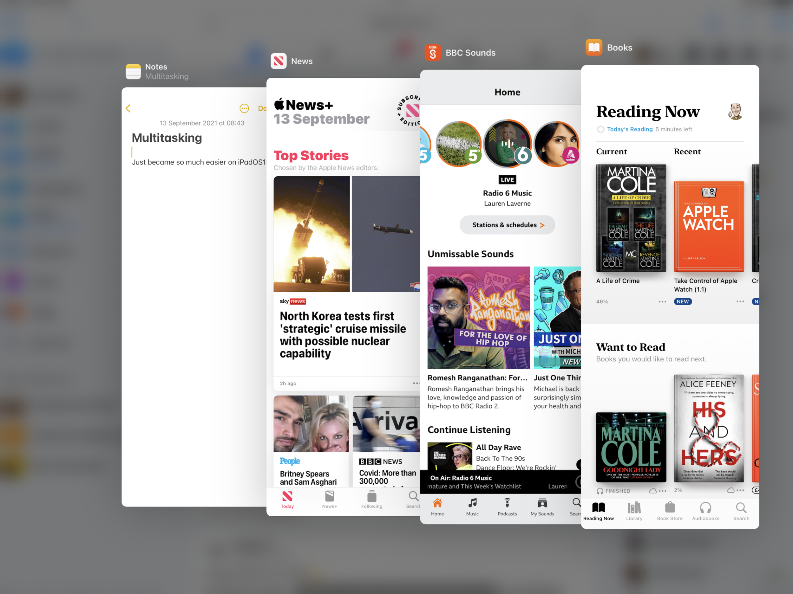This screenshot has width=793, height=594.
Task: Open My Sounds tab in BBC Sounds
Action: (x=542, y=507)
